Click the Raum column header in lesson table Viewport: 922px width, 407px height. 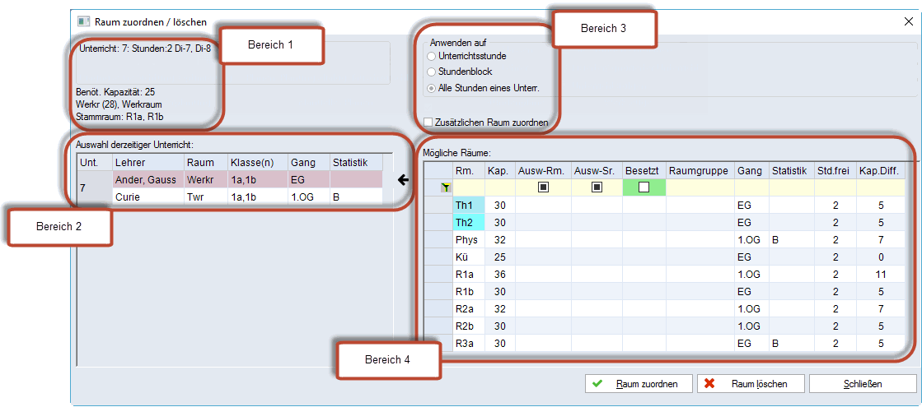[x=204, y=162]
